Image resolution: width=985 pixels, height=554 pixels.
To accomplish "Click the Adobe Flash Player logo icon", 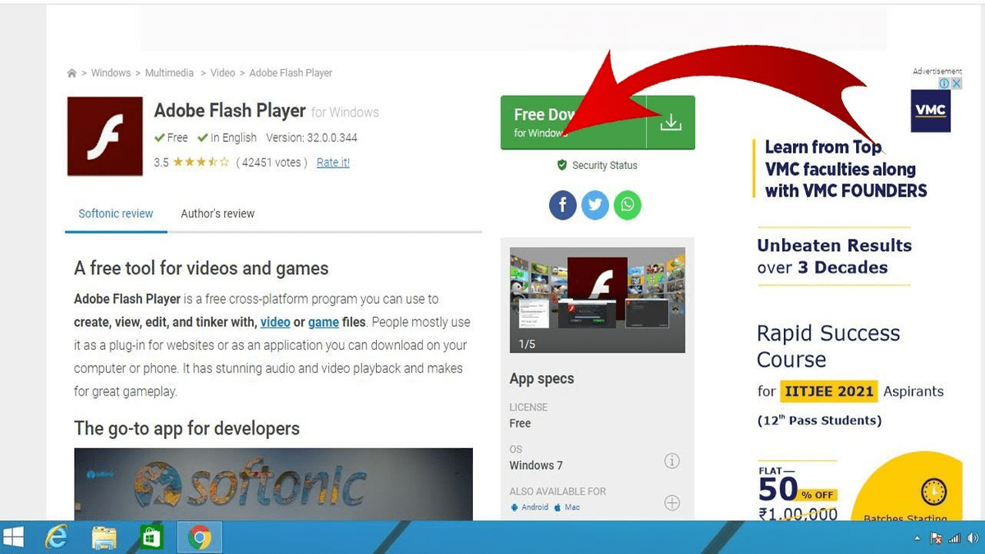I will pos(105,136).
